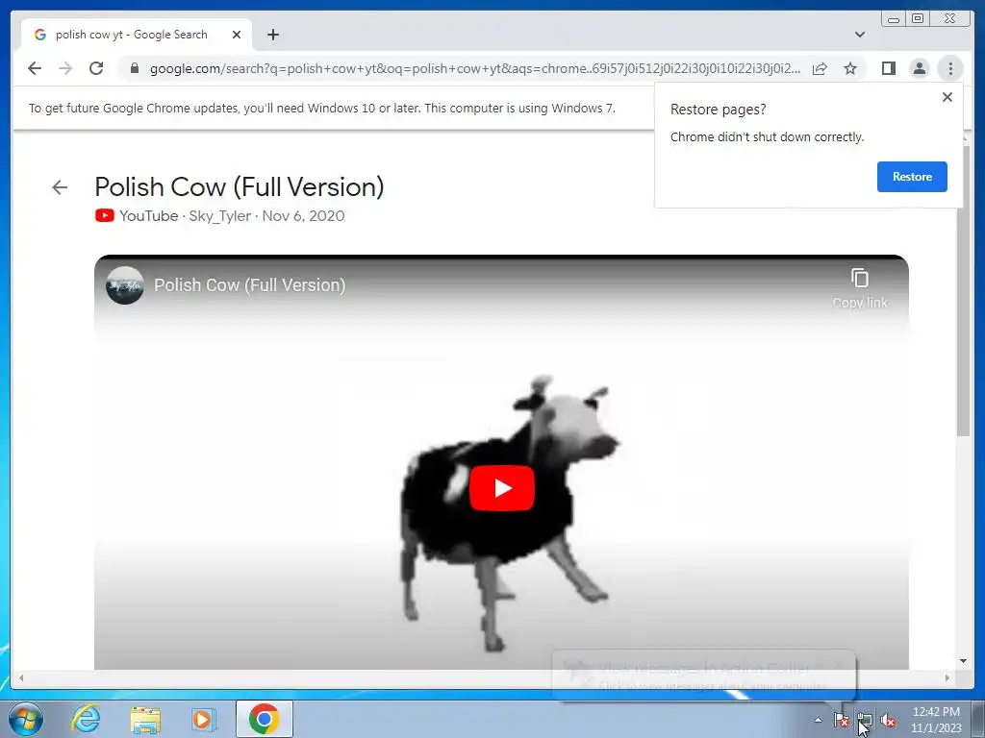Go back to the previous page
Screen dimensions: 985x738
35,68
